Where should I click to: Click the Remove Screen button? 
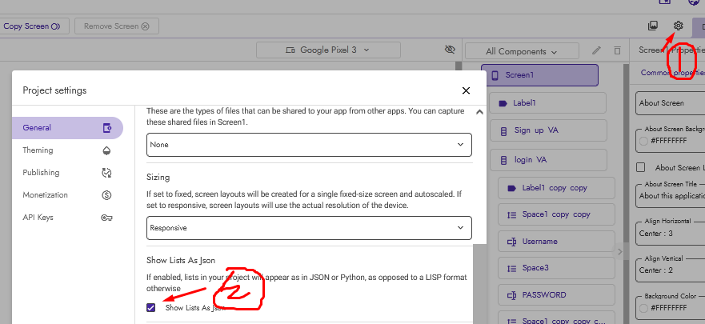coord(117,26)
